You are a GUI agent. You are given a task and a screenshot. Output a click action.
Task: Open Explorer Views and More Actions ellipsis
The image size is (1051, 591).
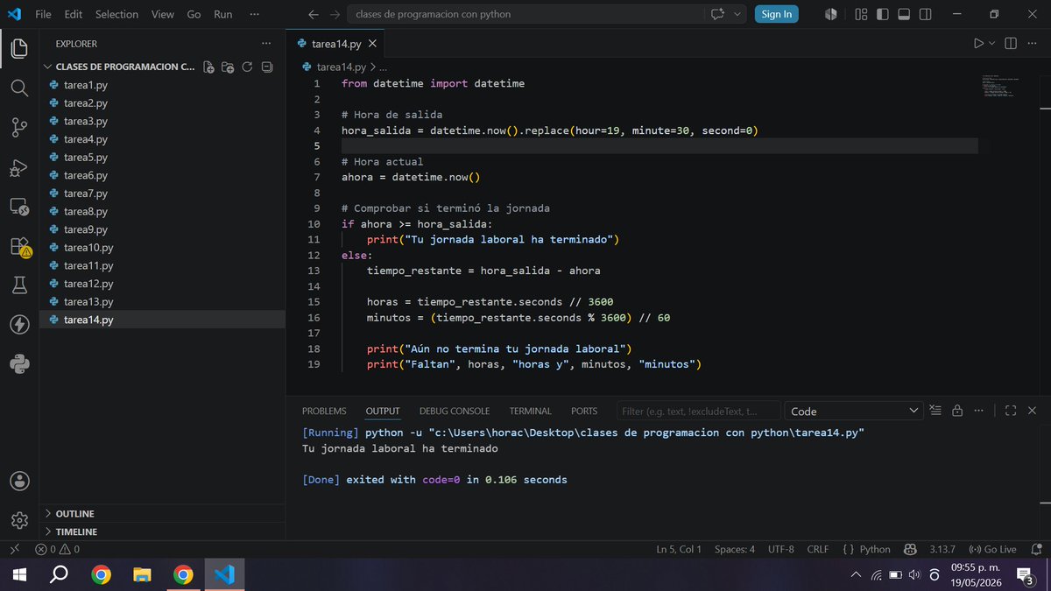click(266, 43)
